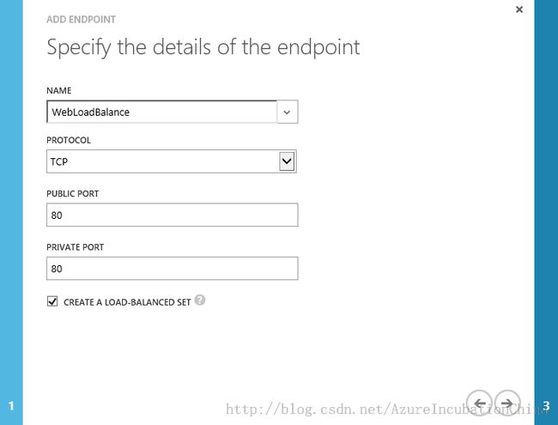Click the Create a Load-Balanced Set label
558x425 pixels.
tap(127, 302)
